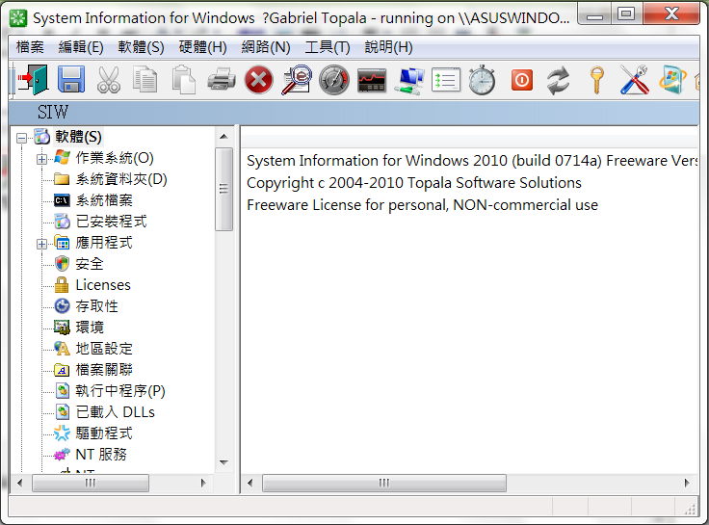This screenshot has width=709, height=525.
Task: Select 環境 tree item
Action: [x=90, y=328]
